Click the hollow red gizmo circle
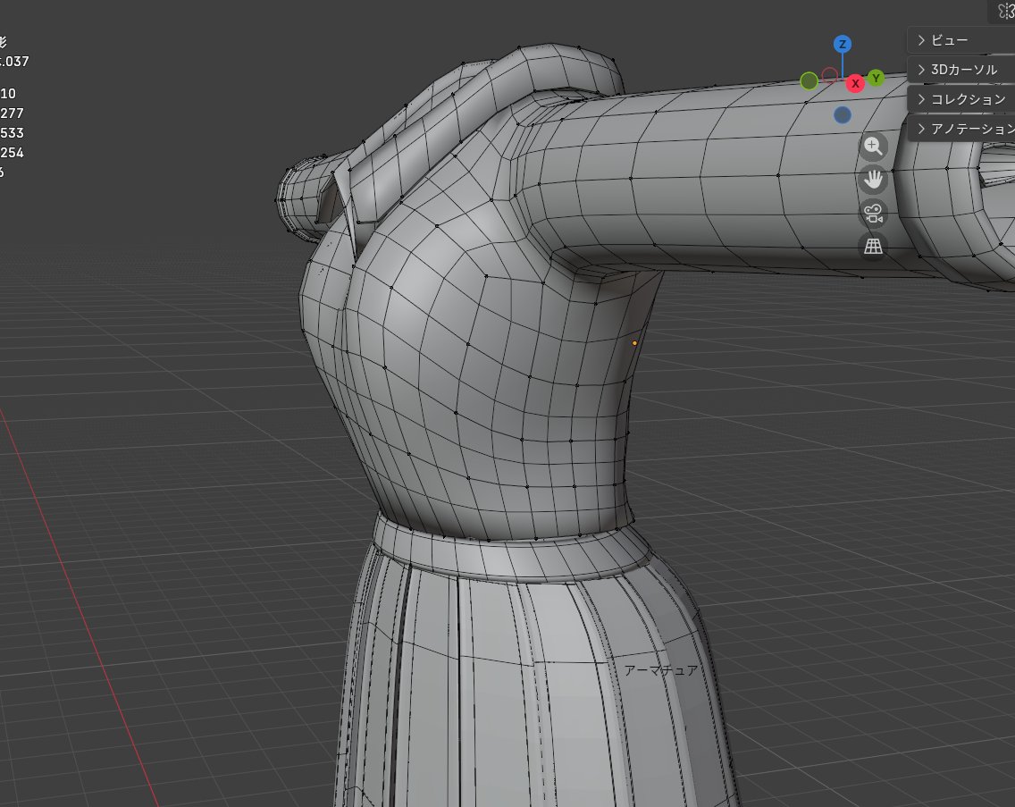 [x=829, y=76]
